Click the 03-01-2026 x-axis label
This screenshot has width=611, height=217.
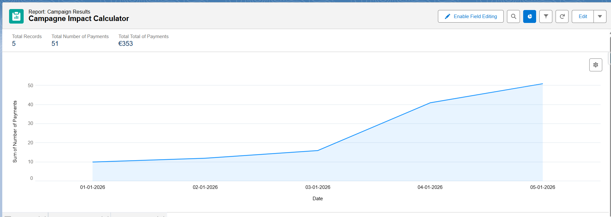(318, 187)
